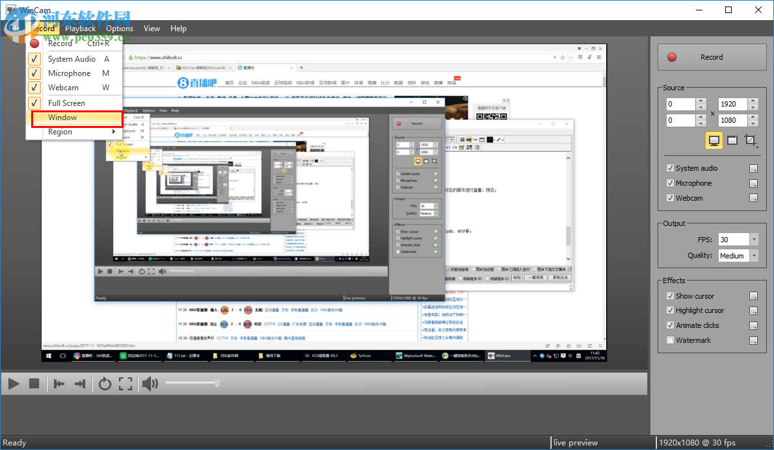Click the source width field 1920
This screenshot has width=774, height=450.
733,104
